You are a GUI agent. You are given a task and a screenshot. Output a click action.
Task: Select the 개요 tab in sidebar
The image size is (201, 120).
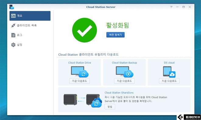30,16
